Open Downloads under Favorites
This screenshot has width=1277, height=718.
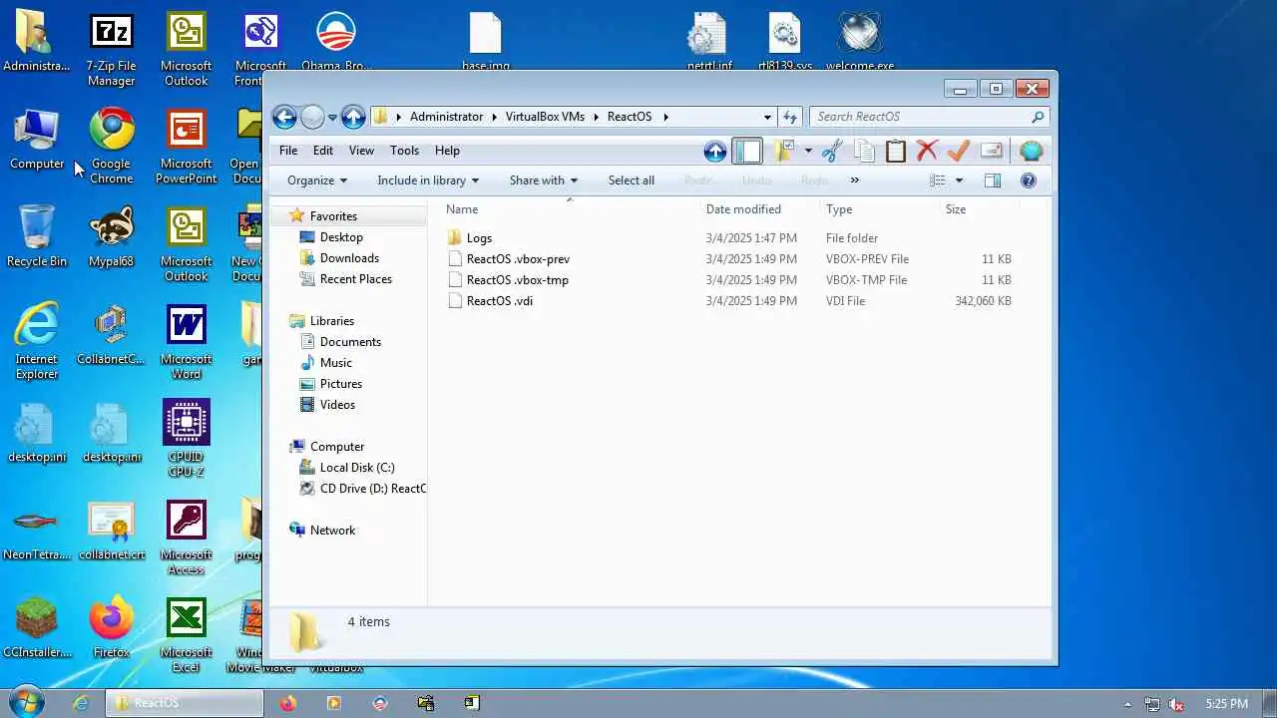(x=349, y=258)
